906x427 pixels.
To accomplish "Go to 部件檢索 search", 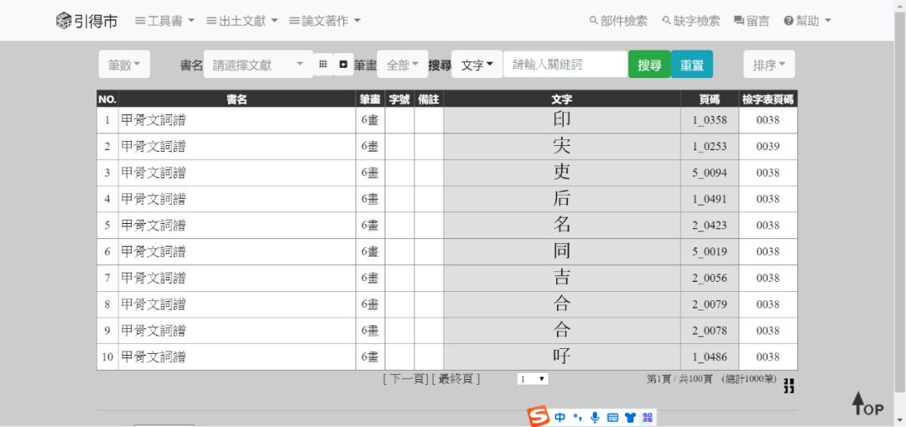I will pos(618,21).
